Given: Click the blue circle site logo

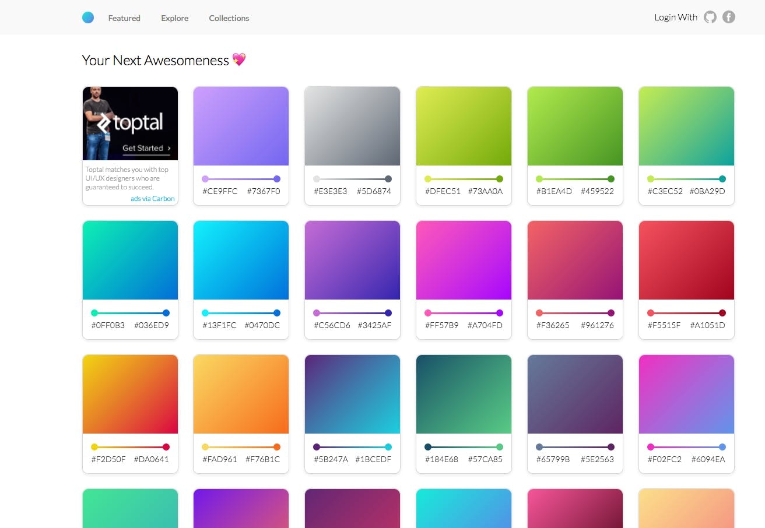Looking at the screenshot, I should (x=88, y=17).
